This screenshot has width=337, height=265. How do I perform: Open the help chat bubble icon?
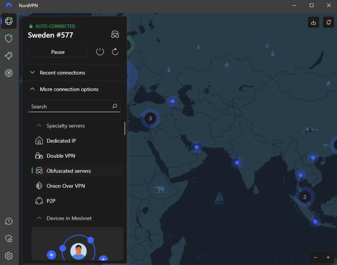(9, 221)
